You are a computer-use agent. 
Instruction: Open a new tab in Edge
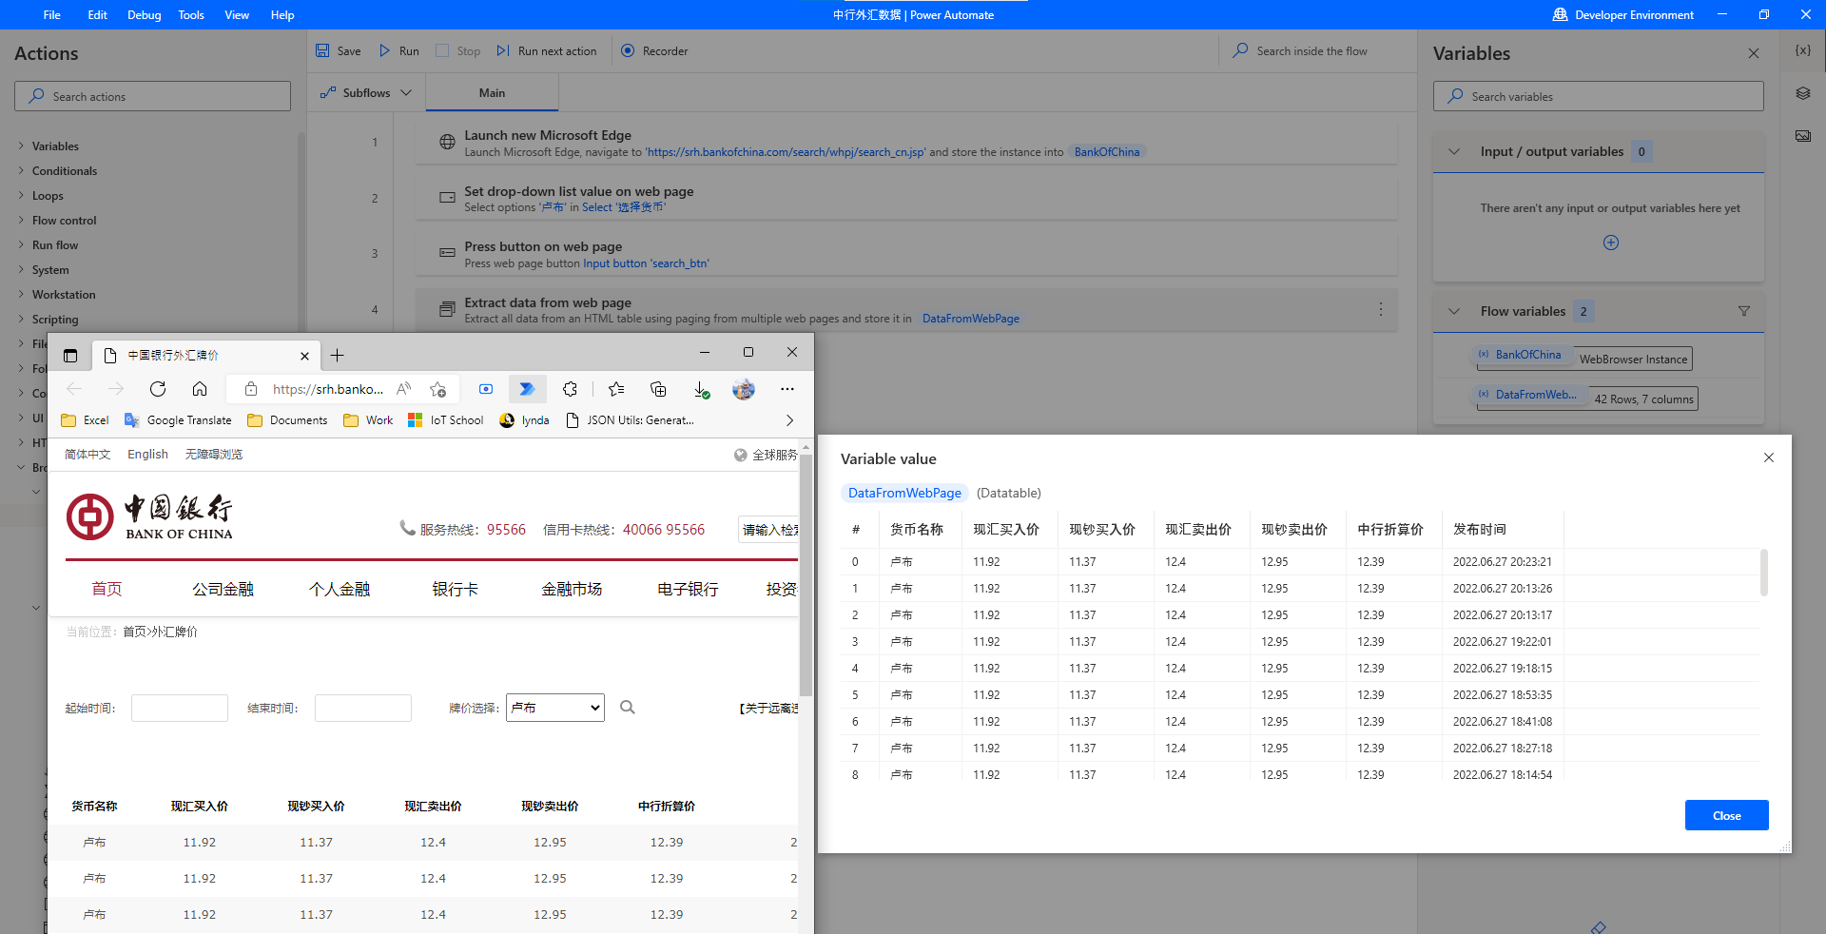click(x=337, y=356)
